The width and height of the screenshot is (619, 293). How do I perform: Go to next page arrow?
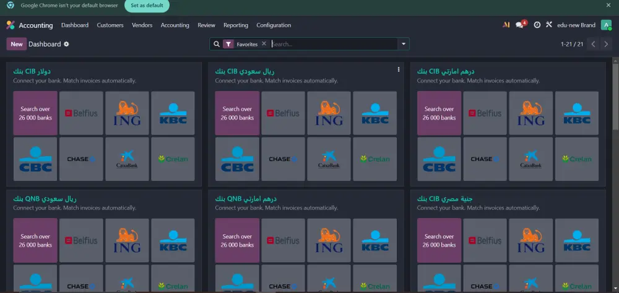point(606,44)
